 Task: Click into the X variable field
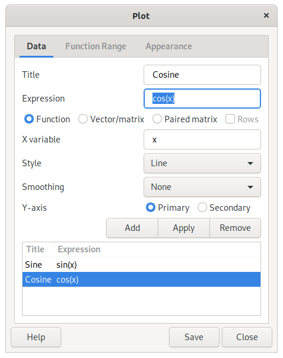click(202, 140)
